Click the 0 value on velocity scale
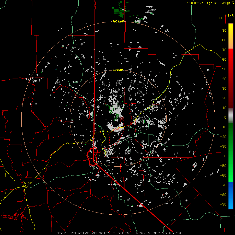The height and width of the screenshot is (235, 235). 225,118
